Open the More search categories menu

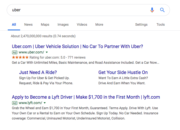click(x=99, y=25)
